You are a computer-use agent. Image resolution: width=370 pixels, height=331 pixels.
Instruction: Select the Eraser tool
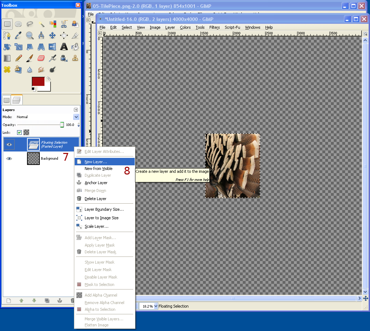click(41, 58)
